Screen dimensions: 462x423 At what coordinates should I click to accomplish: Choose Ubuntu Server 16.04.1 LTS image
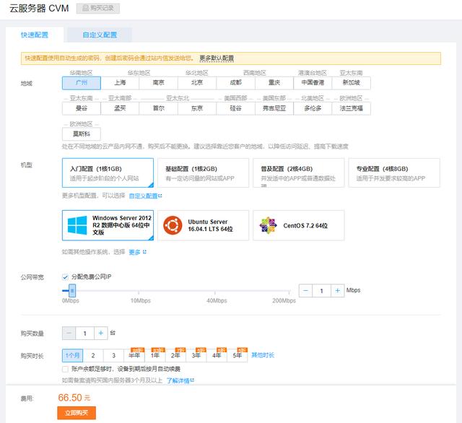(x=204, y=225)
